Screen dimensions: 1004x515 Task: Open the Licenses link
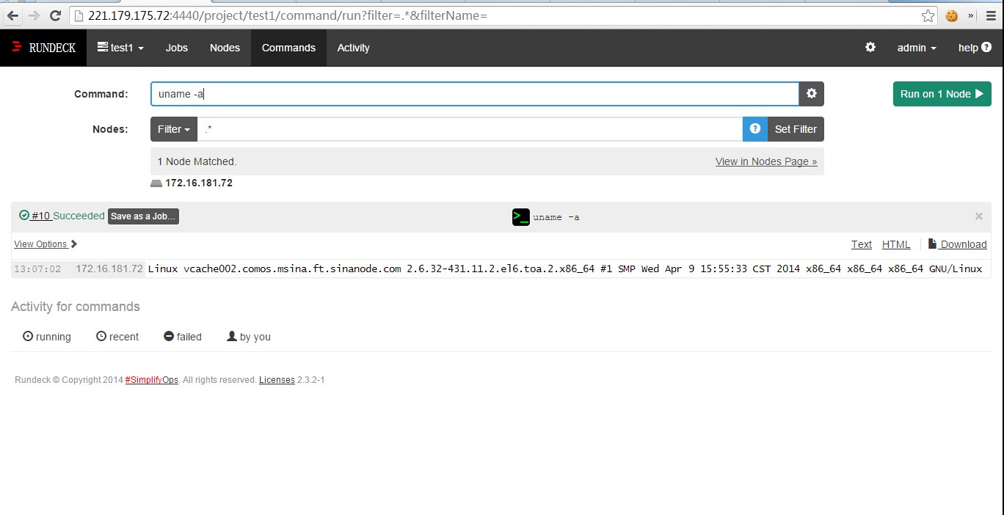[277, 380]
